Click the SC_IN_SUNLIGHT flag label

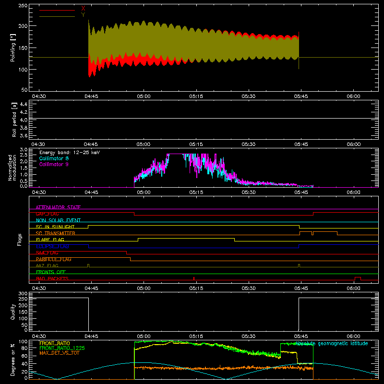coord(55,227)
